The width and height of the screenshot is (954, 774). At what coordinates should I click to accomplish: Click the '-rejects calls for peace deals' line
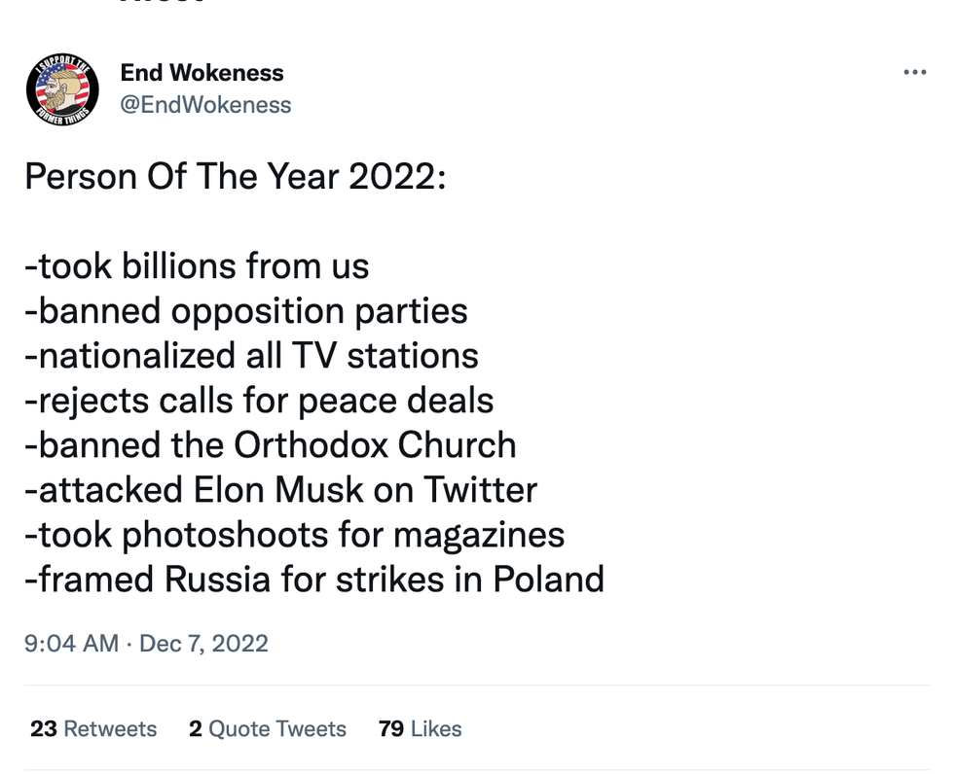pos(259,401)
